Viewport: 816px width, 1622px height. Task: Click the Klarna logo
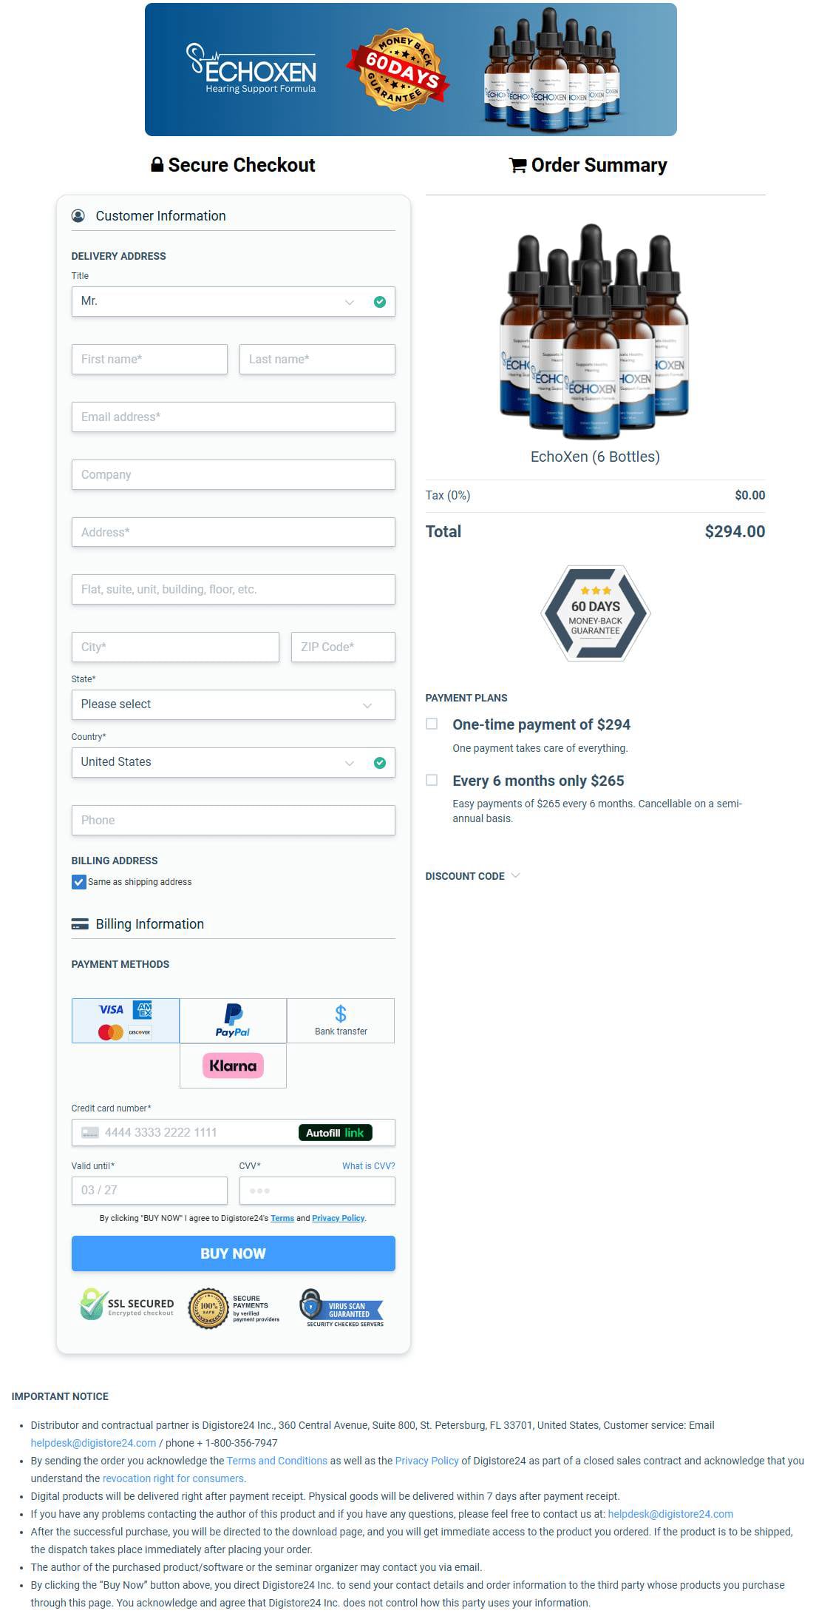[233, 1066]
